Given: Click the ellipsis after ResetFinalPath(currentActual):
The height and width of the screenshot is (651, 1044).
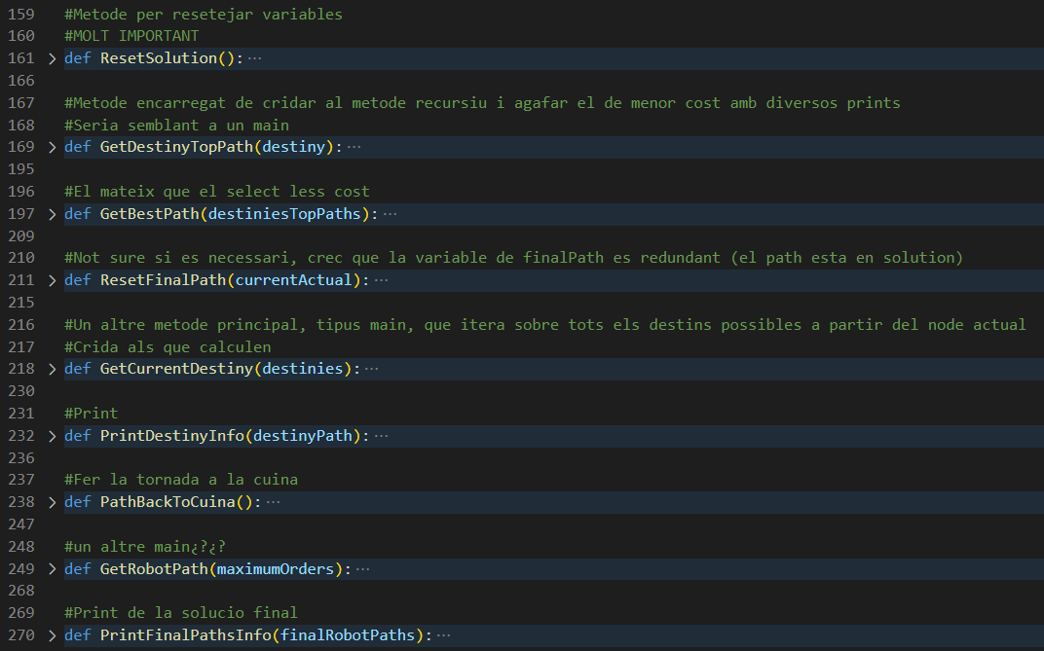Looking at the screenshot, I should coord(381,280).
